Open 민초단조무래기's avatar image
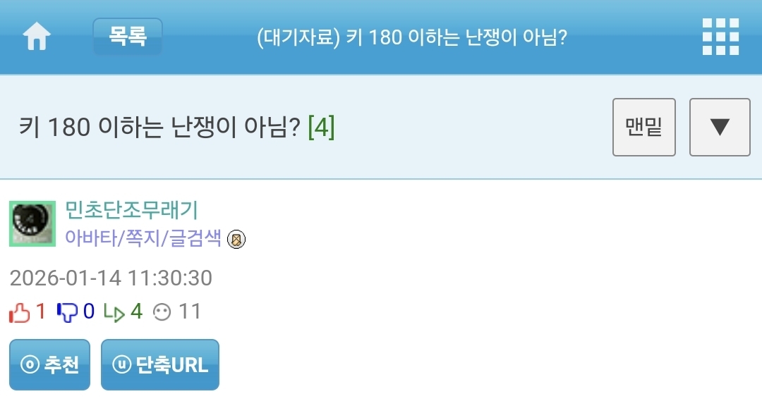 pyautogui.click(x=32, y=223)
